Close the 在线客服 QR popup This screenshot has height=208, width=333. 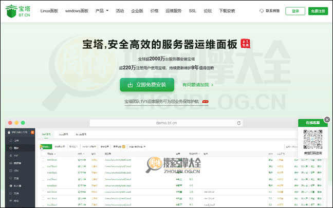coord(327,120)
